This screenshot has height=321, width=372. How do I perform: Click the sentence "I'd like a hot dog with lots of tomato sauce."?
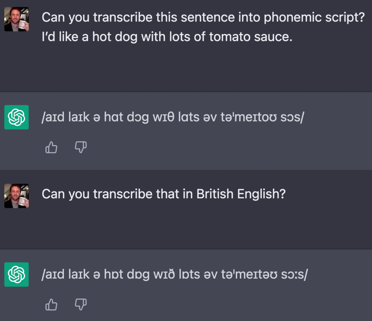[167, 37]
